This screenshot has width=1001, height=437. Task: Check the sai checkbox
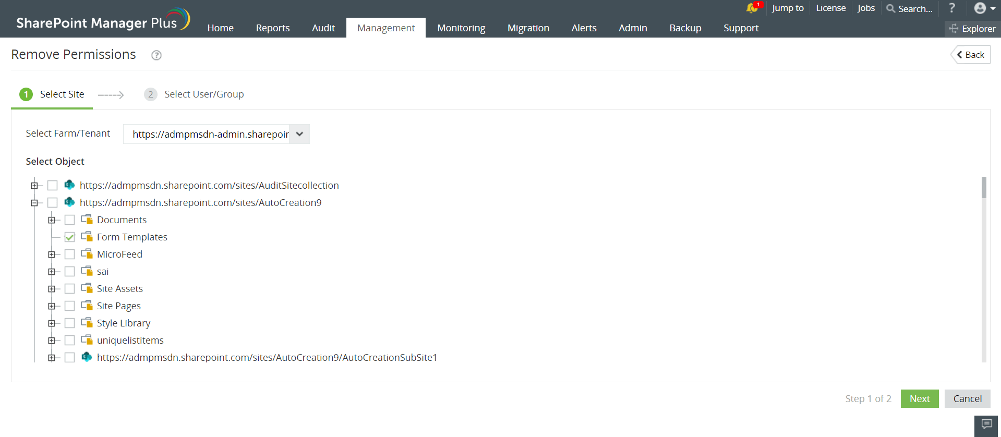coord(69,271)
